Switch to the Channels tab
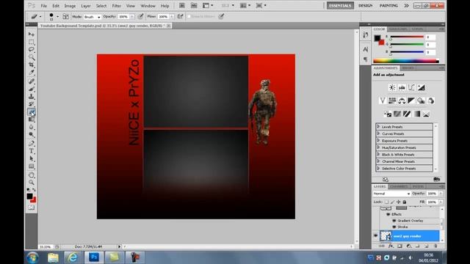 (x=399, y=186)
